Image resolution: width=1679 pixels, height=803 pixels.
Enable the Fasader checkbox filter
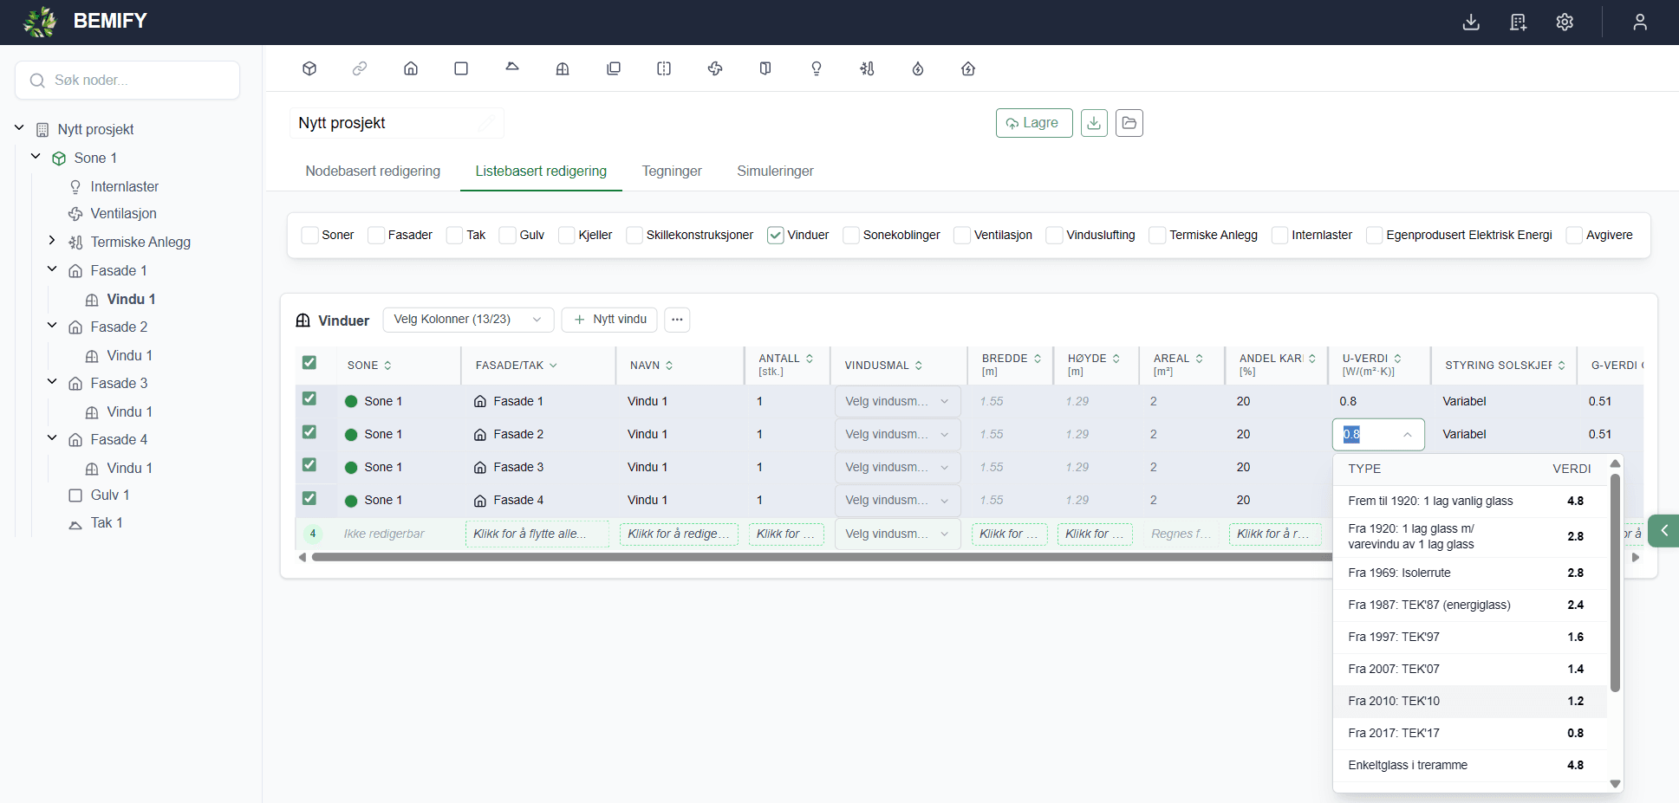pos(376,236)
